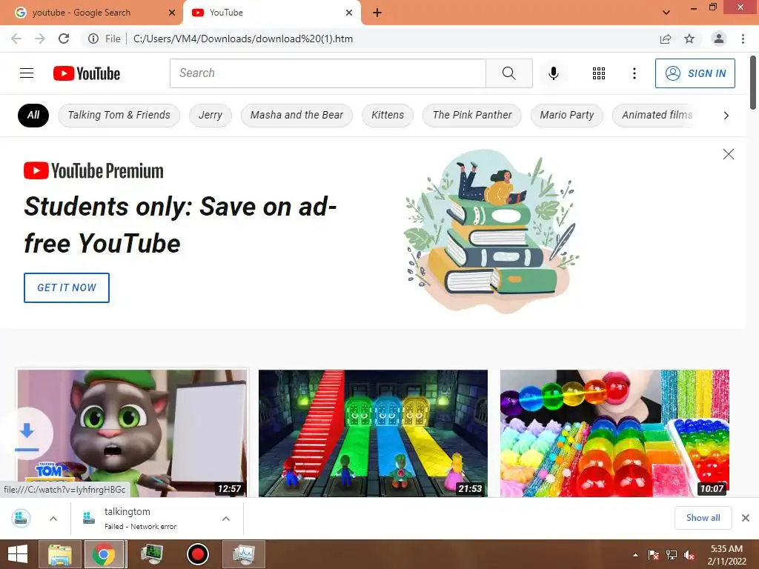The height and width of the screenshot is (569, 759).
Task: Open the YouTube apps grid icon
Action: tap(599, 73)
